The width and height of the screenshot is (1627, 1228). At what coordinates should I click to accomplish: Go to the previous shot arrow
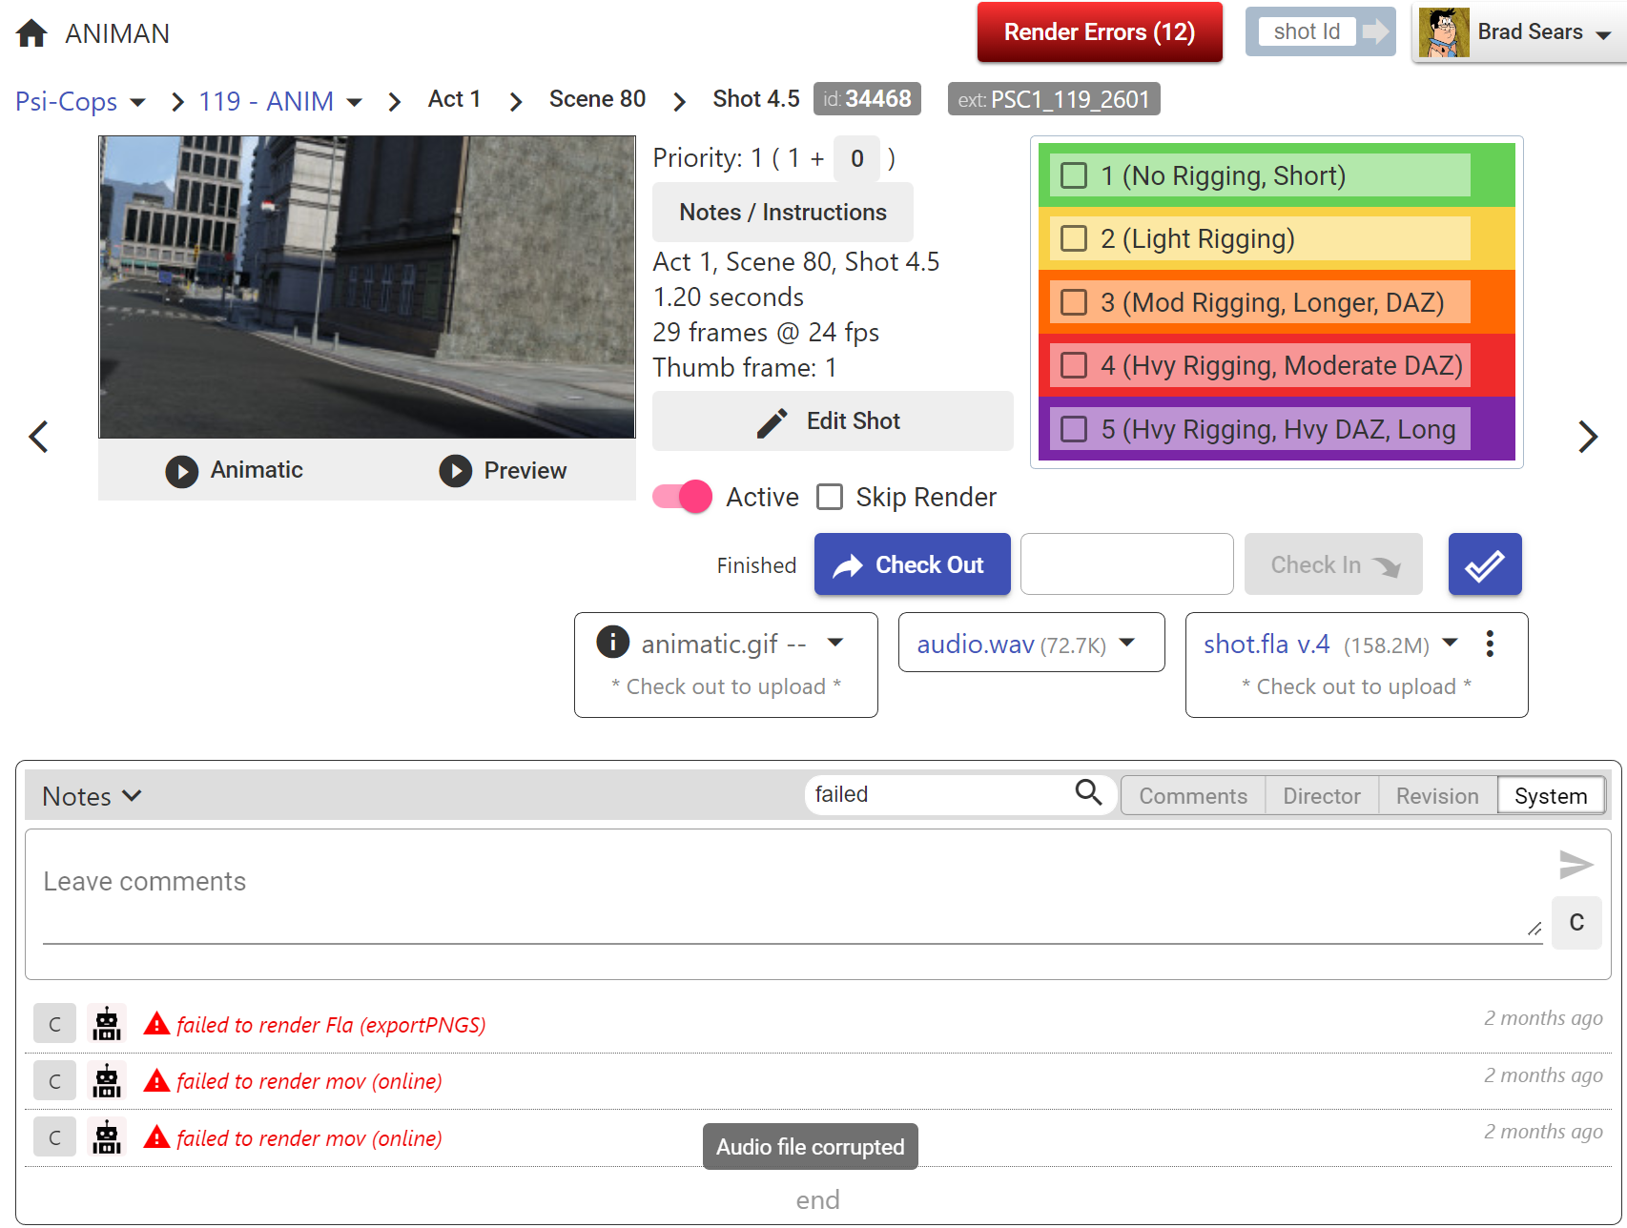tap(38, 437)
